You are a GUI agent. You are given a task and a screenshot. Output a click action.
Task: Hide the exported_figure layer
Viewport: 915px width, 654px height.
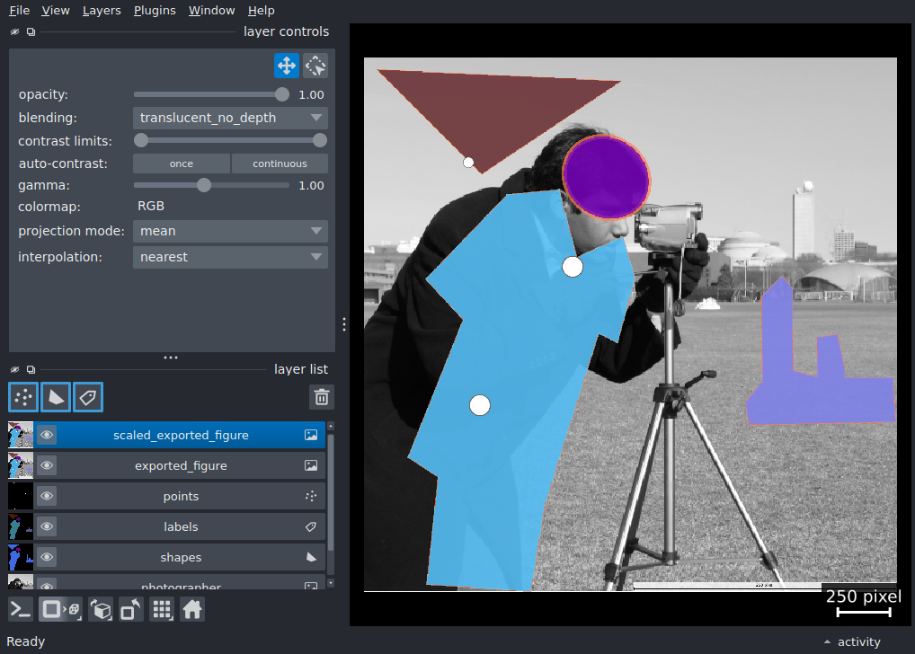tap(47, 465)
